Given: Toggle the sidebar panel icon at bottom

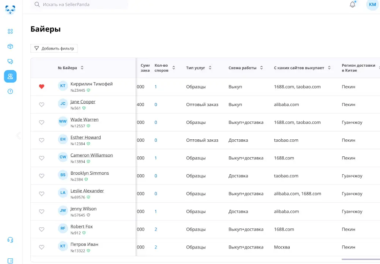Looking at the screenshot, I should pos(10,261).
